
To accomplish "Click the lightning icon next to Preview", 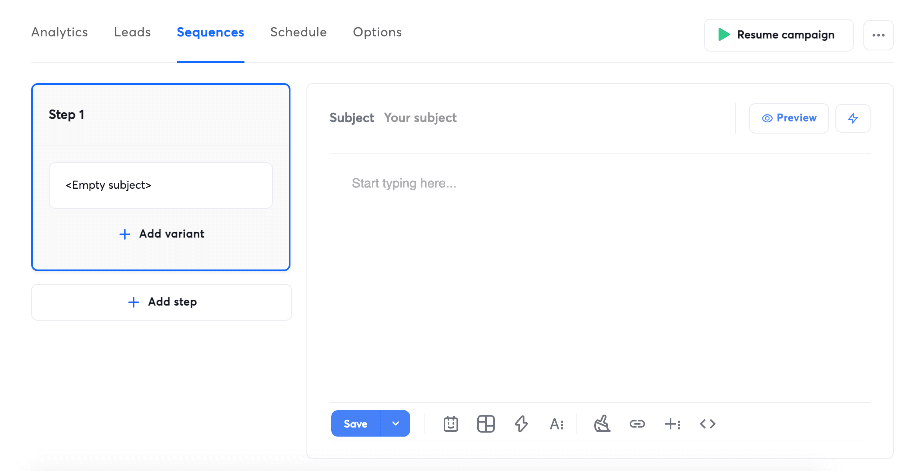I will 853,118.
